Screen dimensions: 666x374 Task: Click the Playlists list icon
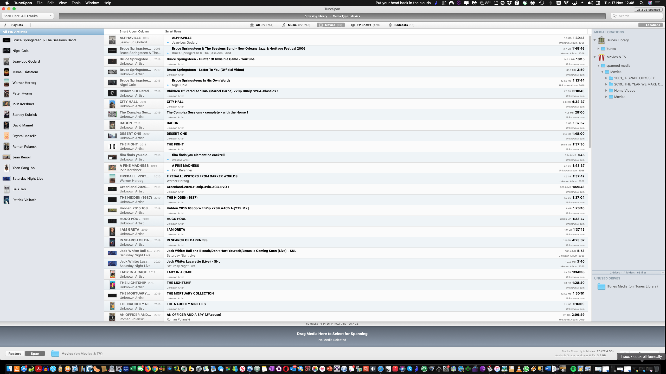pos(6,25)
